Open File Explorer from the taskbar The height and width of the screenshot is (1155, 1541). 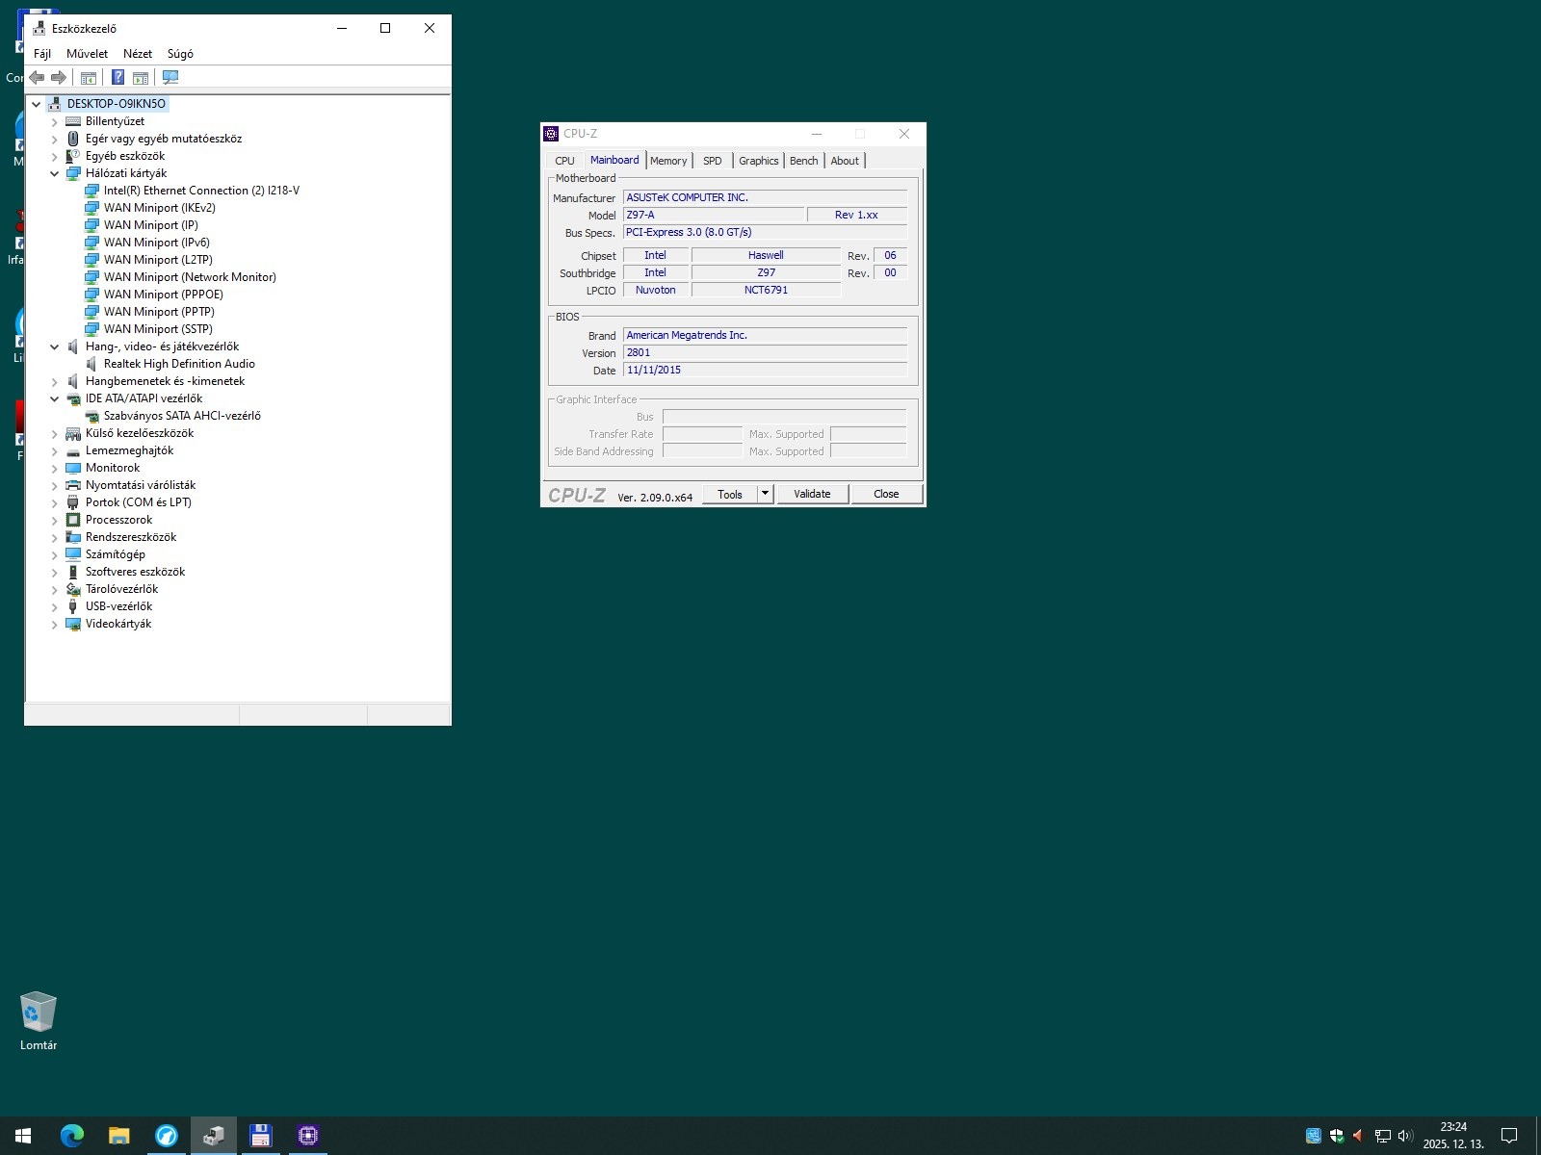[118, 1136]
